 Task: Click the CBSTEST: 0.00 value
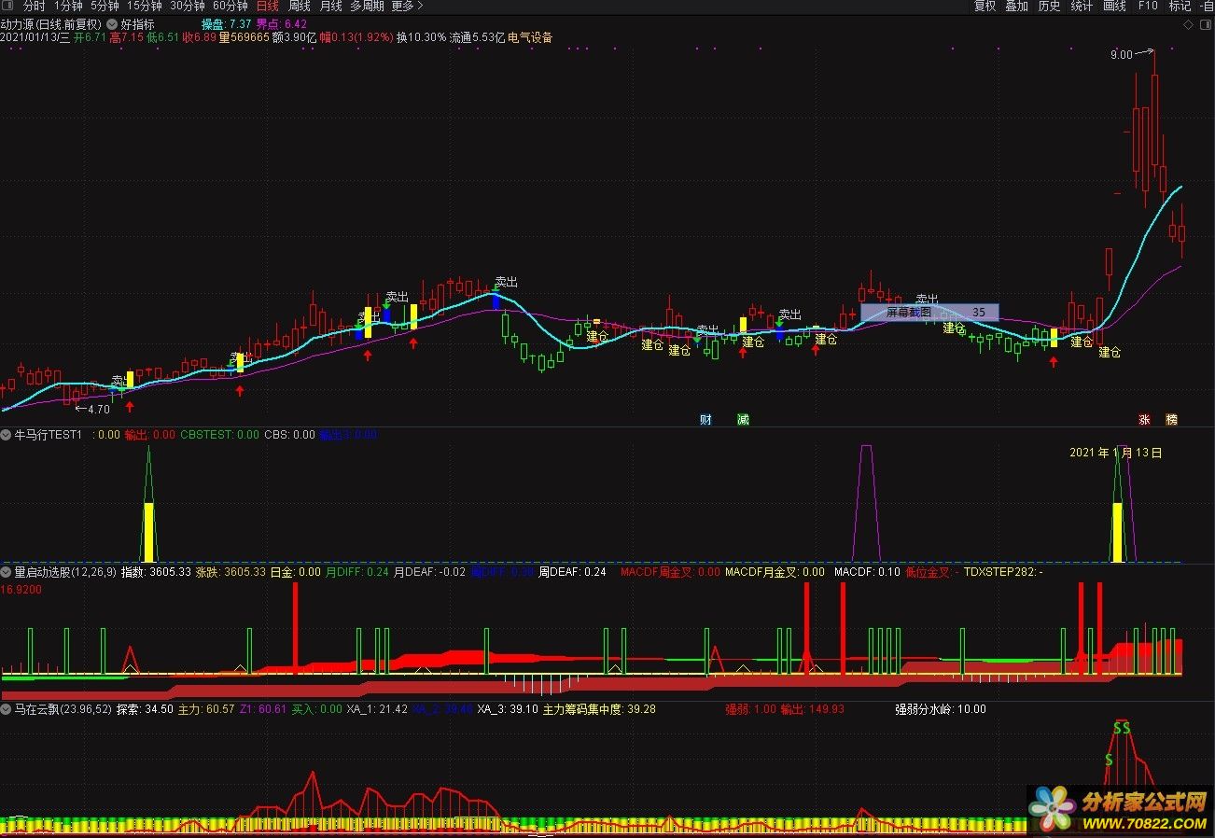tap(220, 435)
